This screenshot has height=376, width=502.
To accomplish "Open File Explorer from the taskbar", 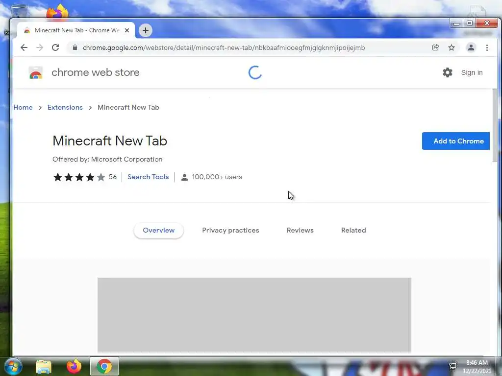I will pyautogui.click(x=44, y=366).
